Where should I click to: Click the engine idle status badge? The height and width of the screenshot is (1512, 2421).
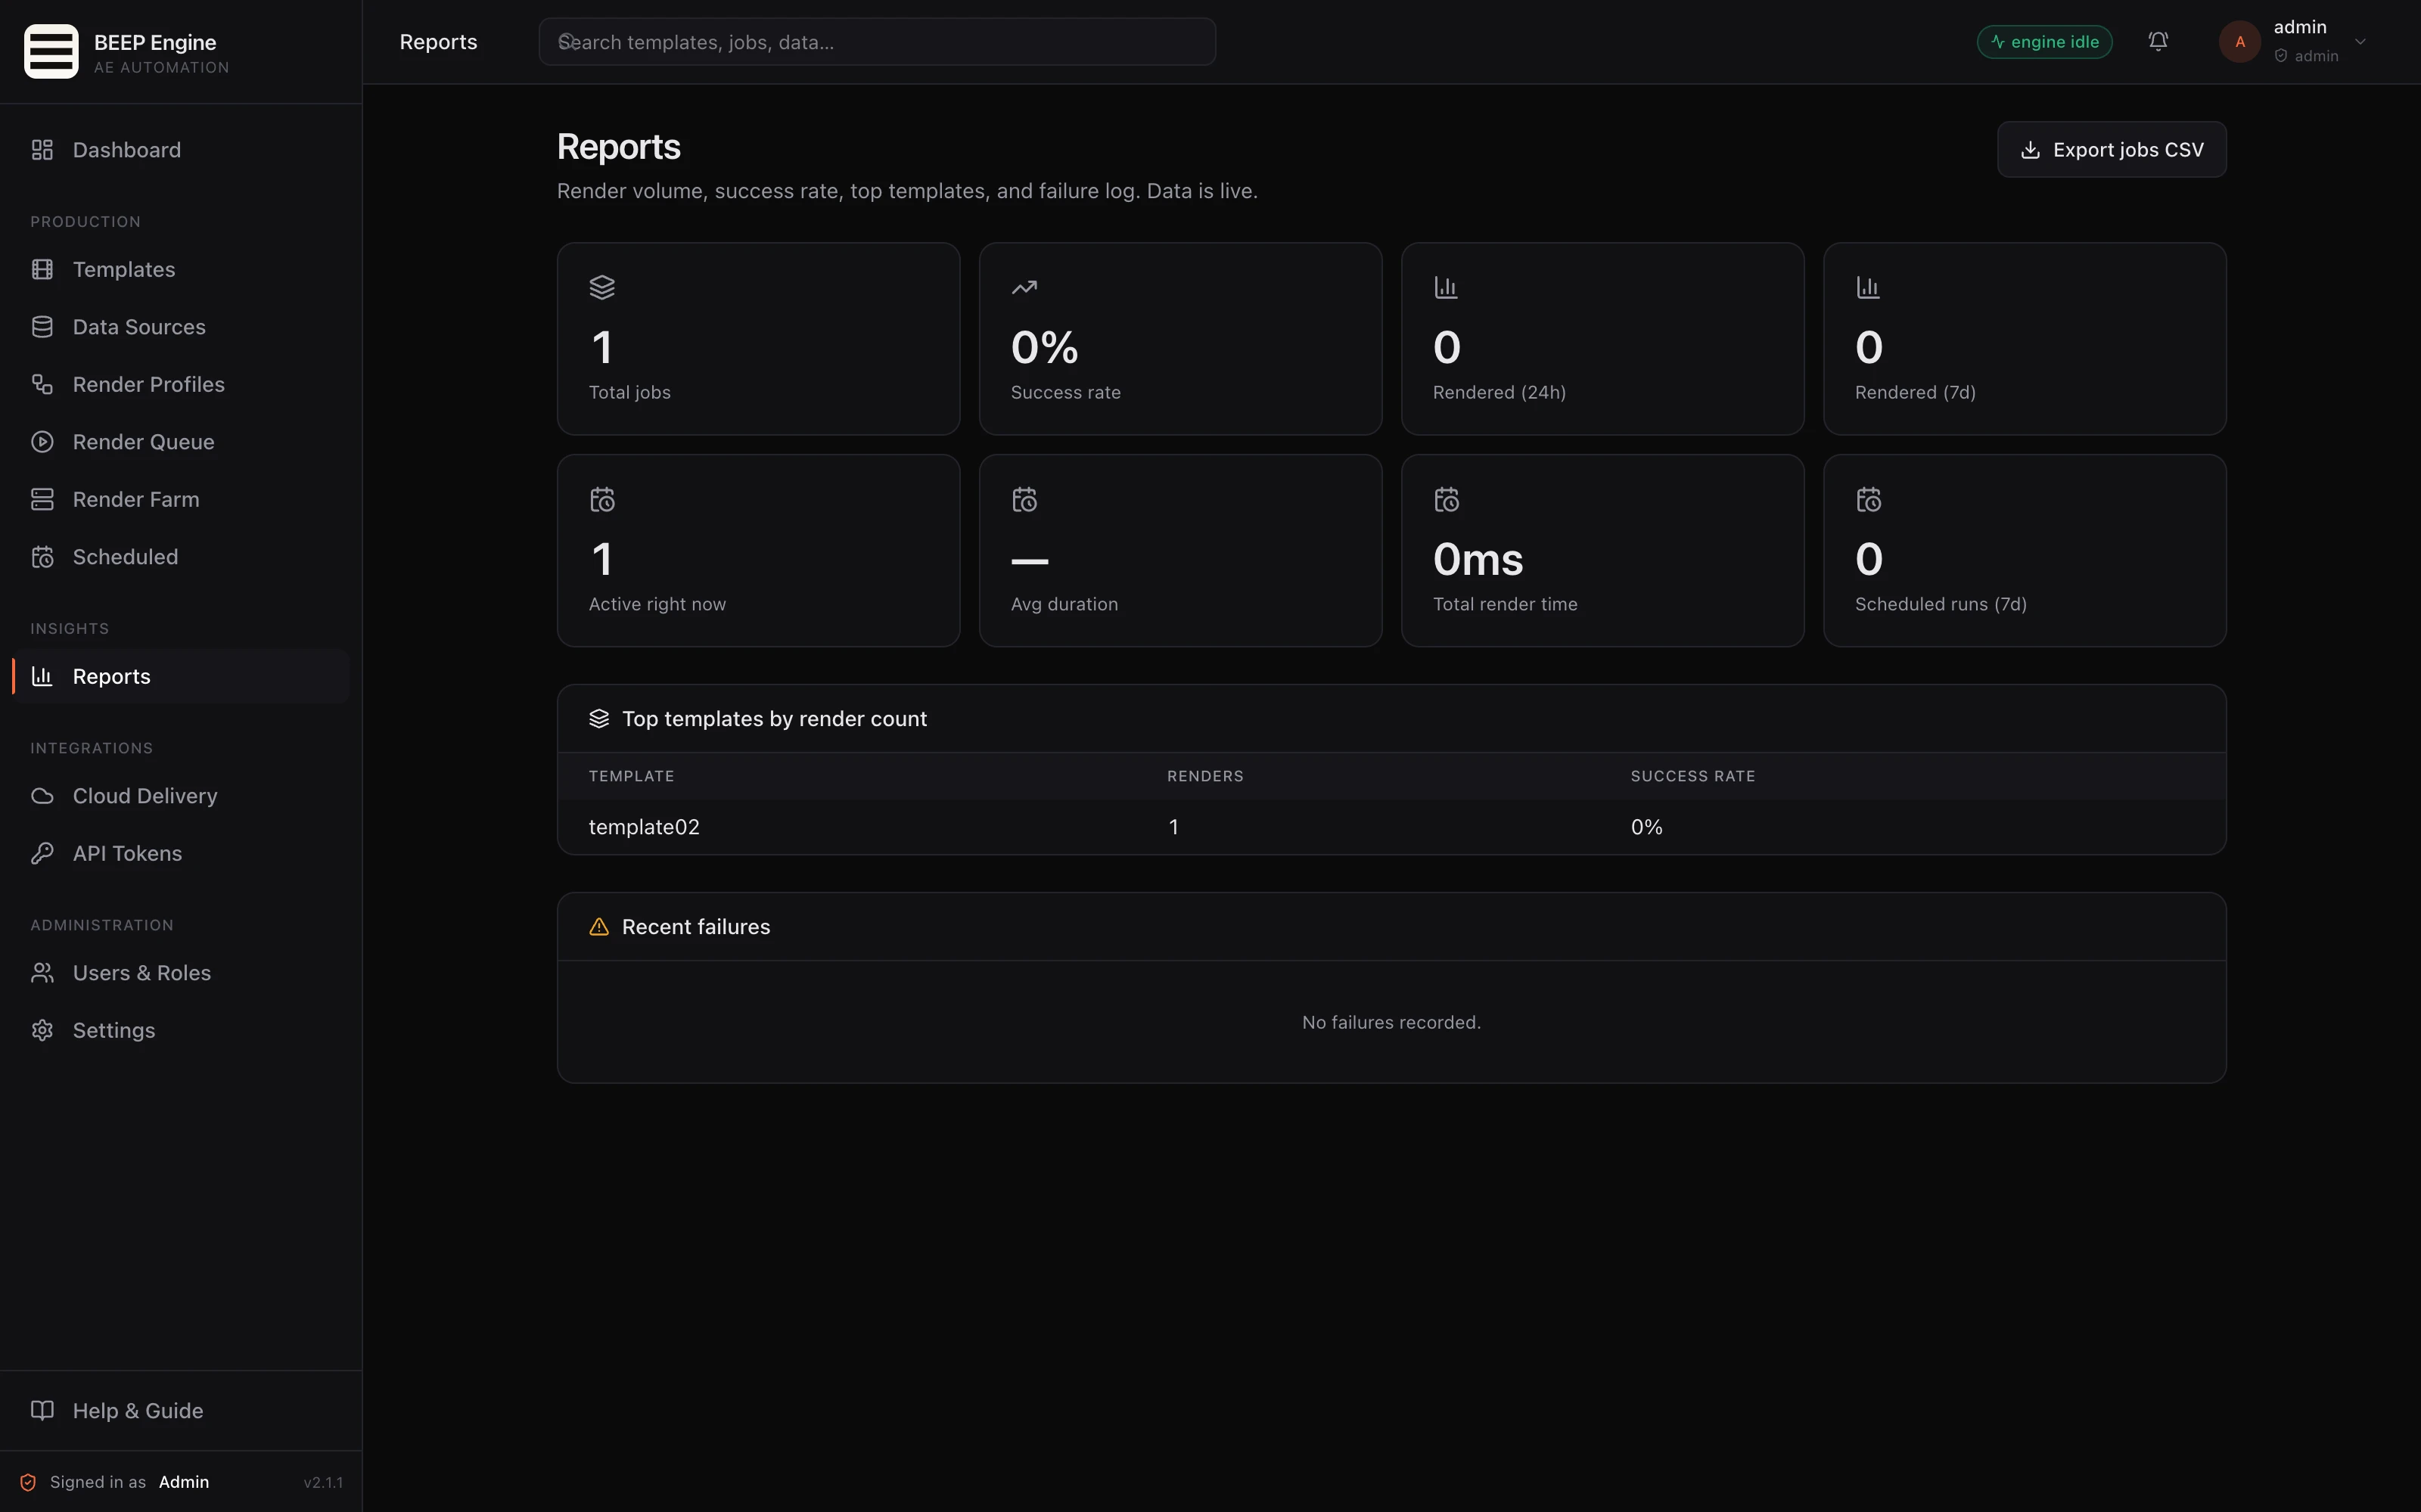[x=2044, y=42]
